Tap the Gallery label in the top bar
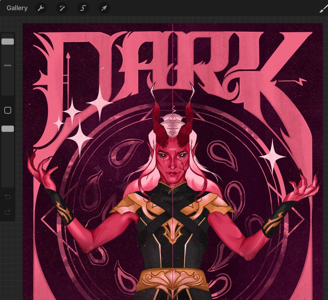Screen dimensions: 328x300 click(17, 8)
